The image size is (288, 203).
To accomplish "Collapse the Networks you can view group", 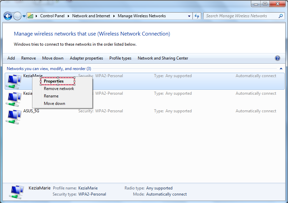I will [x=281, y=69].
